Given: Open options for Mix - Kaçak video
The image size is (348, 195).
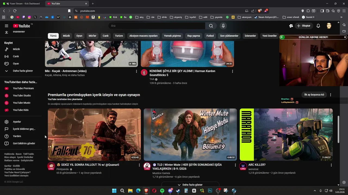Looking at the screenshot, I should coord(136,71).
